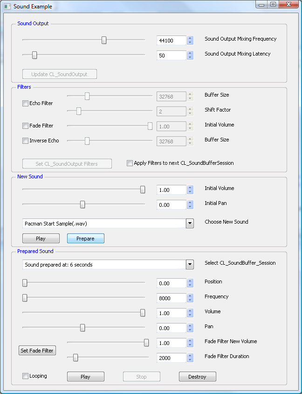Toggle the Fade Filter checkbox
Screen dimensions: 302x394
[26, 126]
